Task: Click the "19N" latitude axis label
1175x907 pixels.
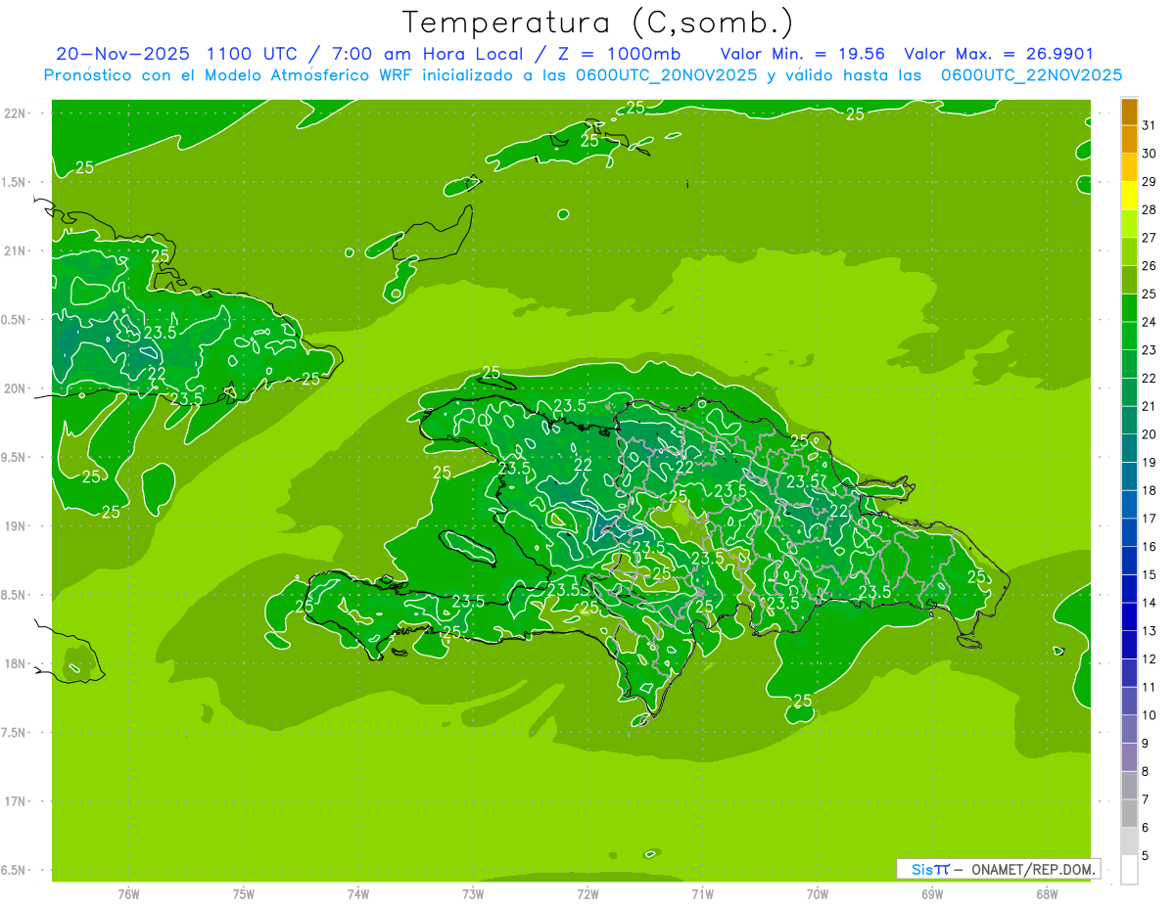Action: click(15, 526)
